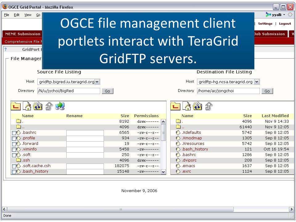Click the folder icon of destination '..' directory
This screenshot has width=296, height=222.
pos(178,127)
